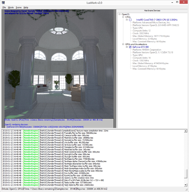Open the Scene menu
The height and width of the screenshot is (192, 189).
[x=19, y=7]
